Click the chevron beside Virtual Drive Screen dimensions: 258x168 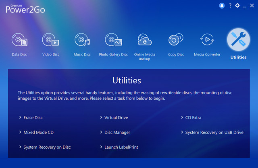(101, 117)
